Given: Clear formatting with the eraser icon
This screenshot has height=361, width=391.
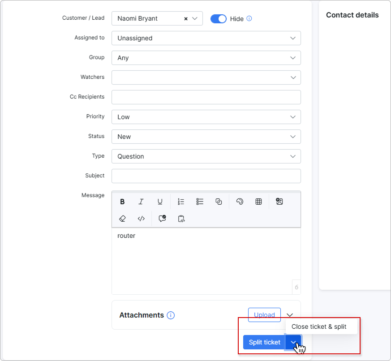Looking at the screenshot, I should (x=122, y=219).
